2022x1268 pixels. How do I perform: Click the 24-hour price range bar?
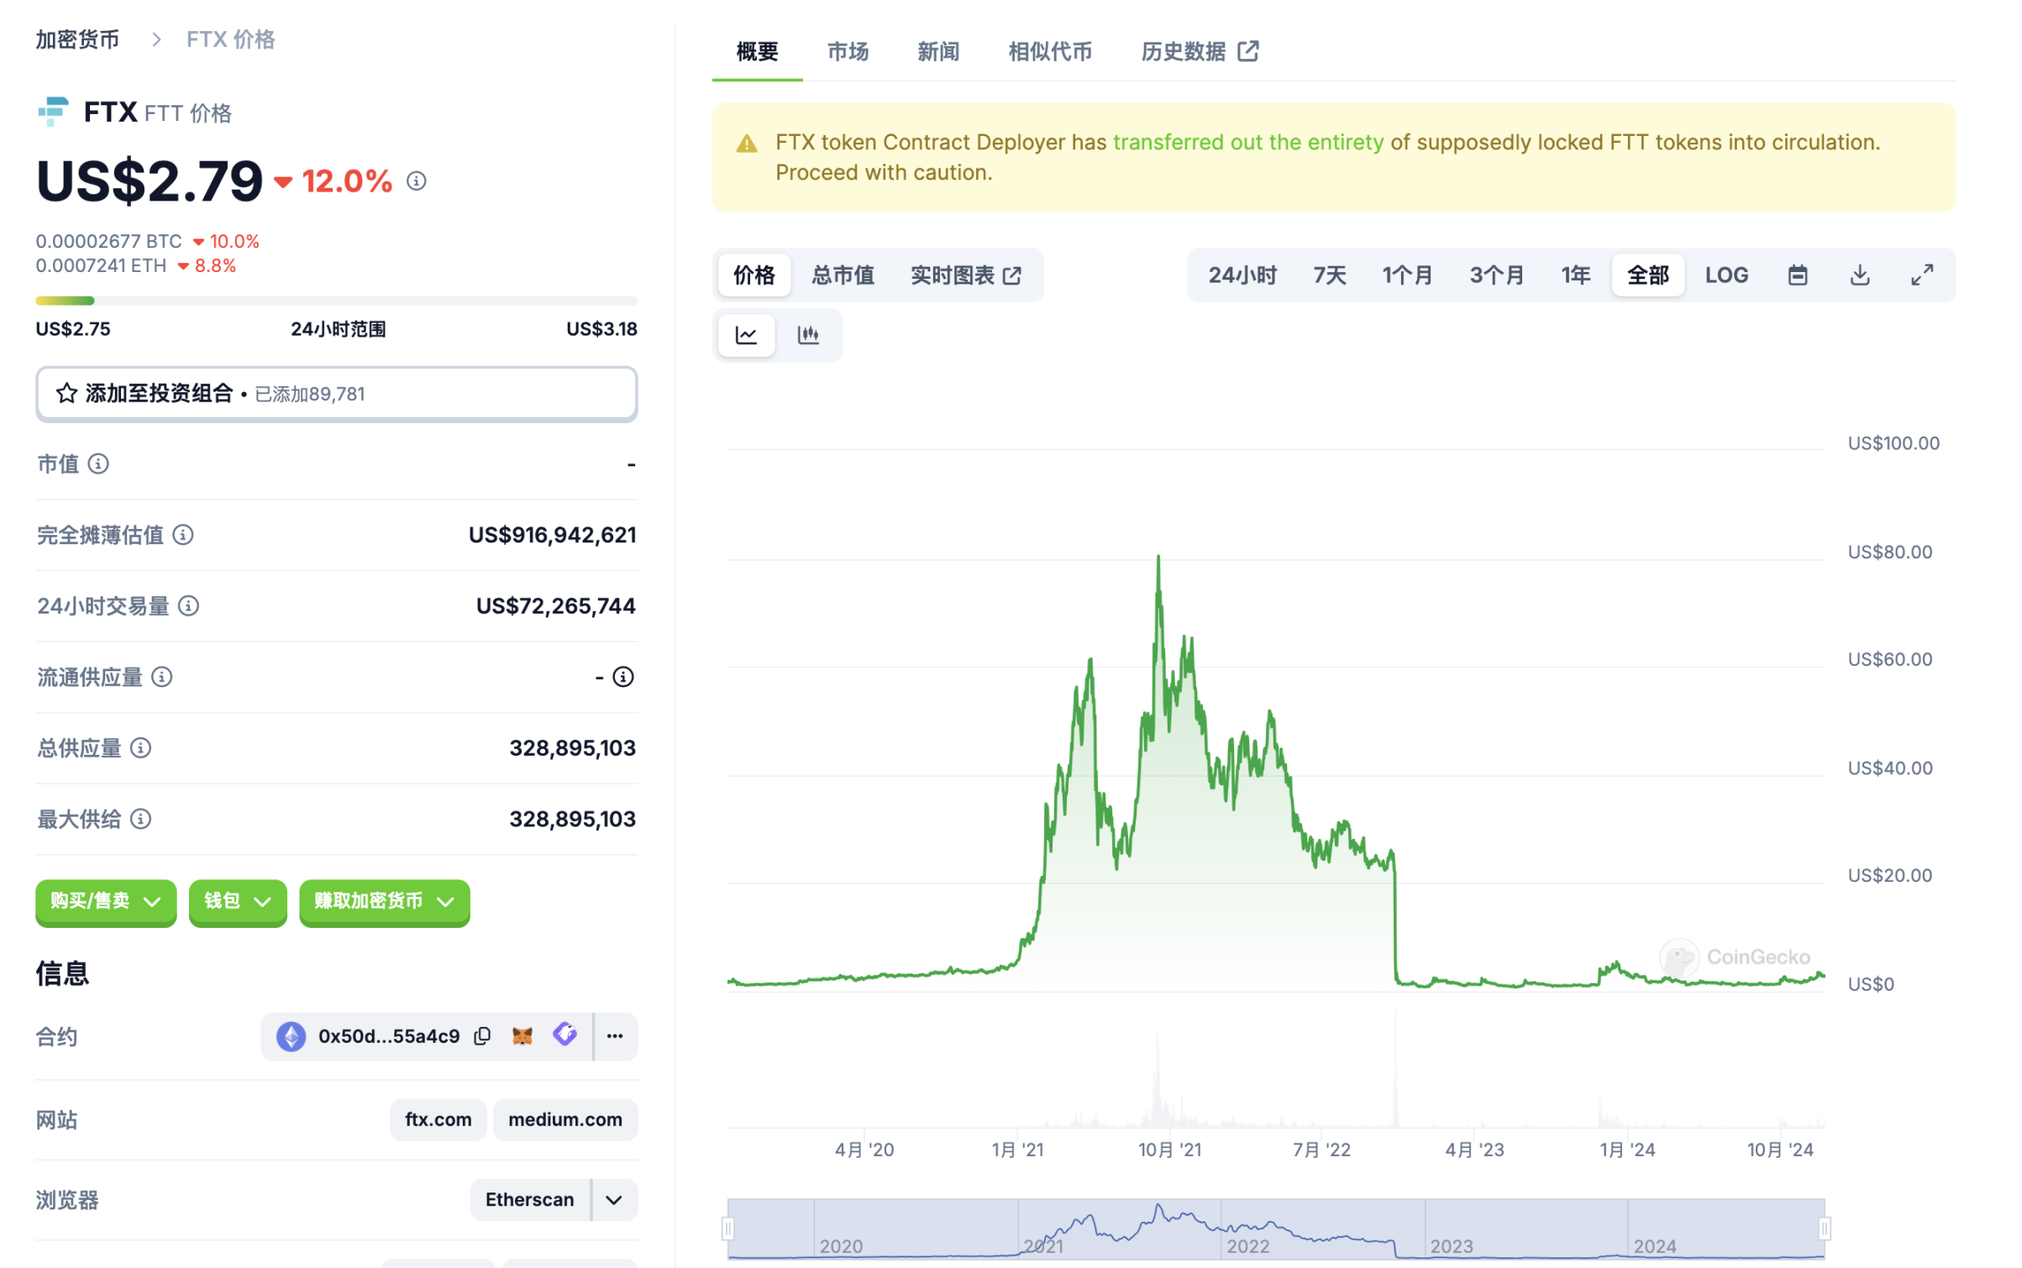[337, 301]
